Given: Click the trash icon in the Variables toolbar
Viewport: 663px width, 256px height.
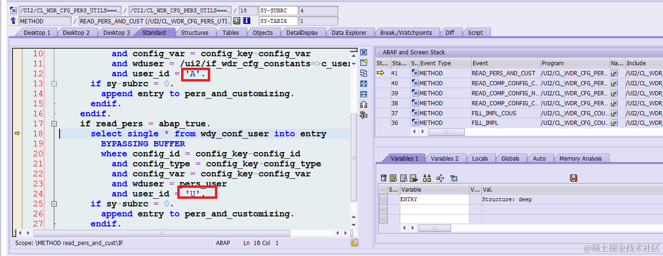Looking at the screenshot, I should tap(384, 178).
